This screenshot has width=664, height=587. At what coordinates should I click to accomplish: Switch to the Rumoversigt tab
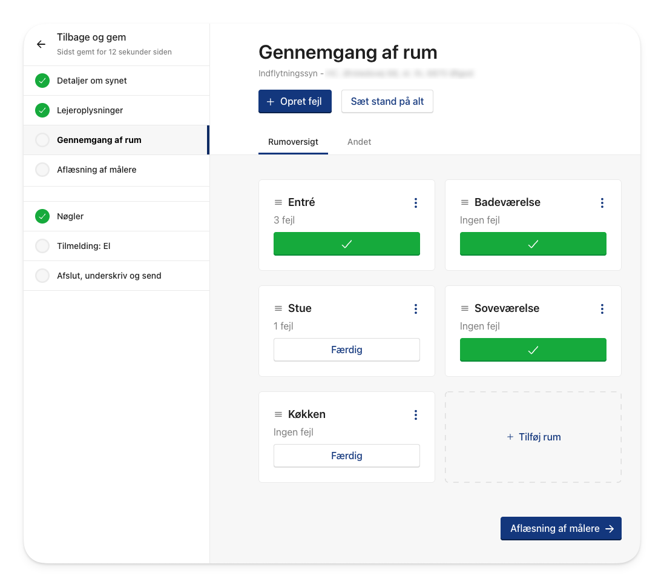293,142
